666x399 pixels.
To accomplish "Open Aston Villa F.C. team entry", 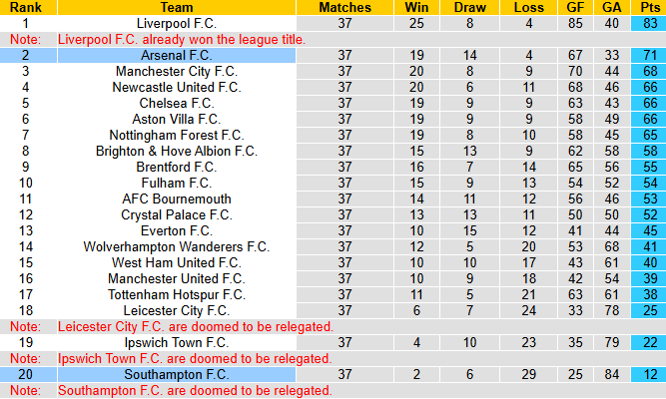I will [176, 120].
